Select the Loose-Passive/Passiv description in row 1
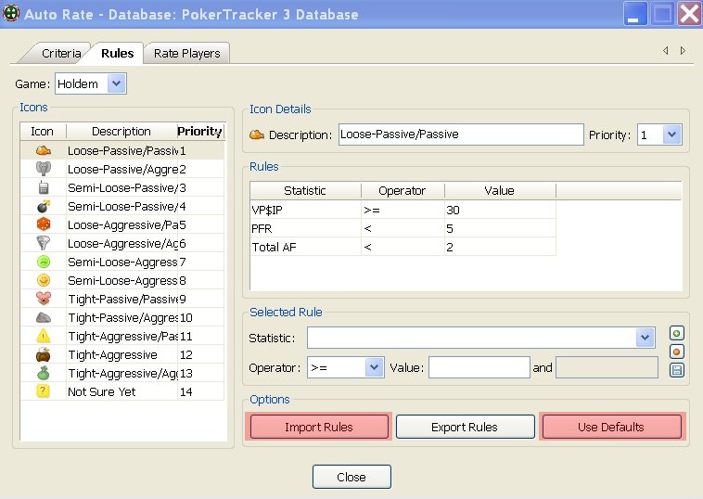Image resolution: width=703 pixels, height=499 pixels. [x=122, y=150]
